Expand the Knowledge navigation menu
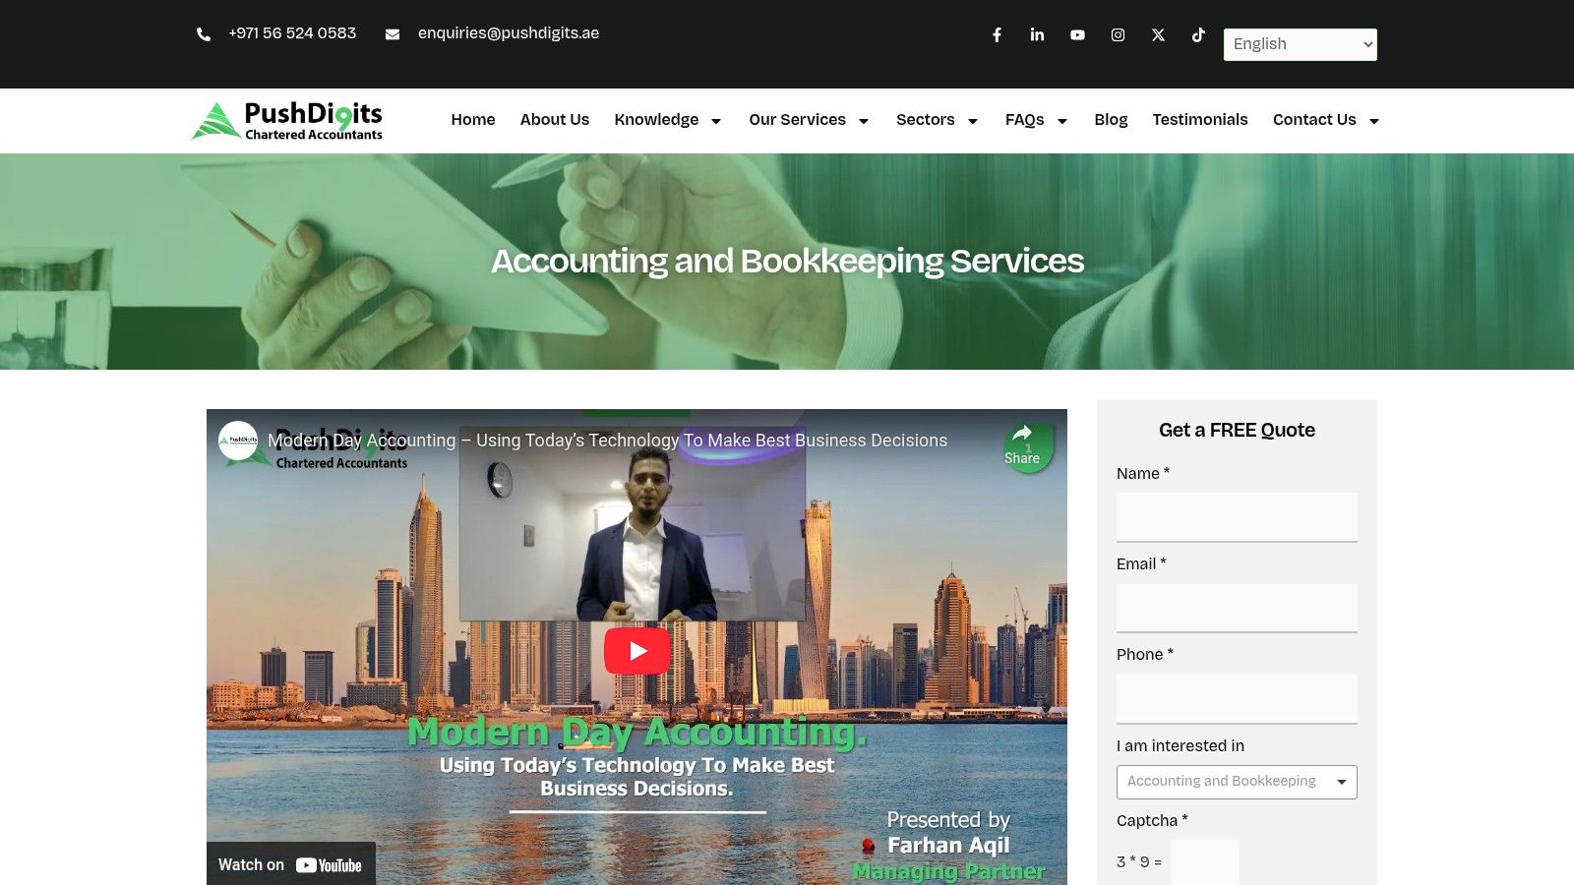 [667, 120]
